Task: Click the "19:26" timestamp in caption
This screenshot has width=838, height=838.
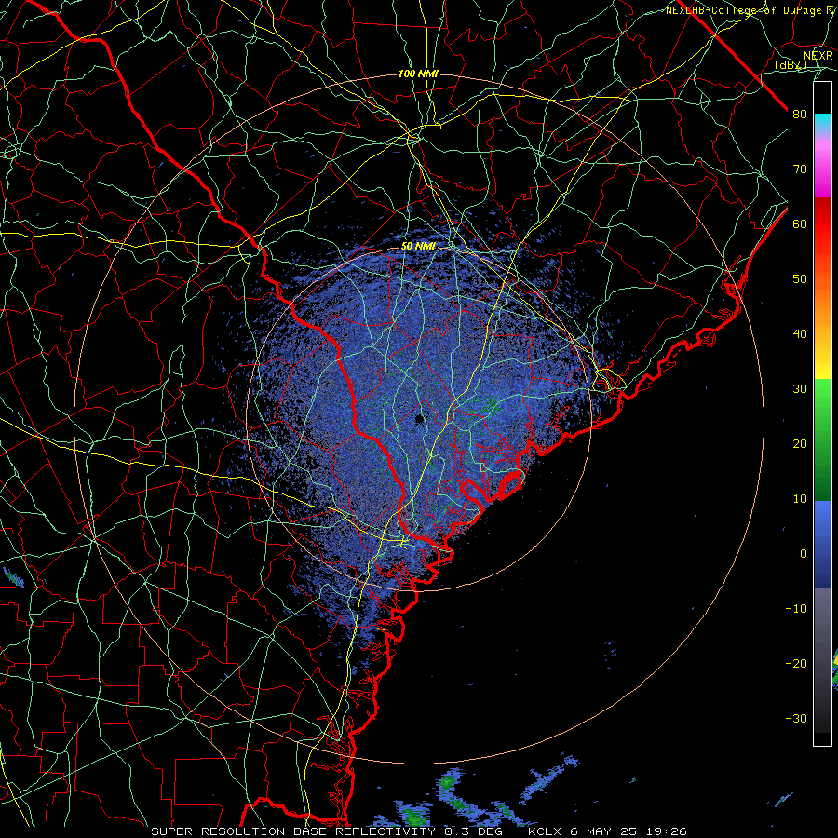Action: click(x=668, y=831)
